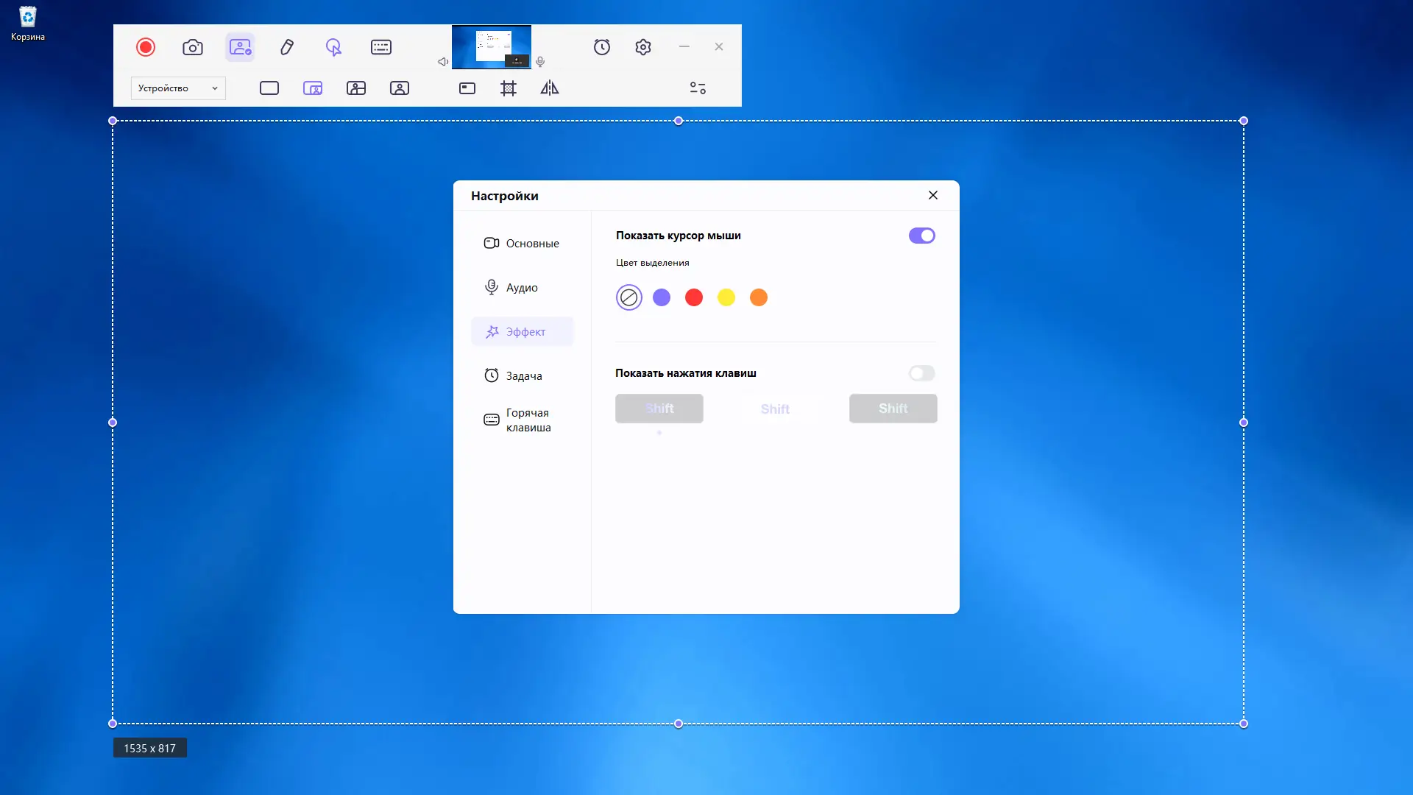
Task: Click the mirror flip icon
Action: coord(550,88)
